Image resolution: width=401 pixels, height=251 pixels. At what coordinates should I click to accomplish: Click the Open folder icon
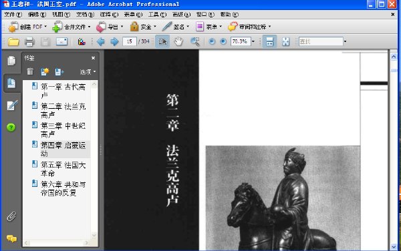click(x=13, y=41)
